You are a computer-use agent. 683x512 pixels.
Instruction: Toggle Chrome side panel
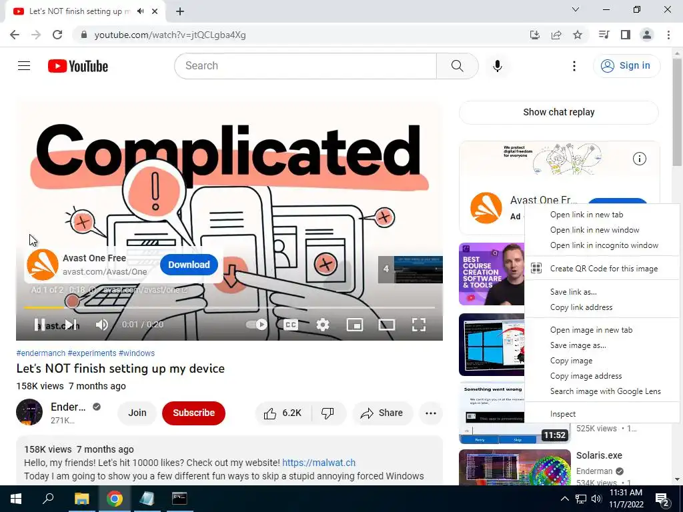tap(626, 35)
